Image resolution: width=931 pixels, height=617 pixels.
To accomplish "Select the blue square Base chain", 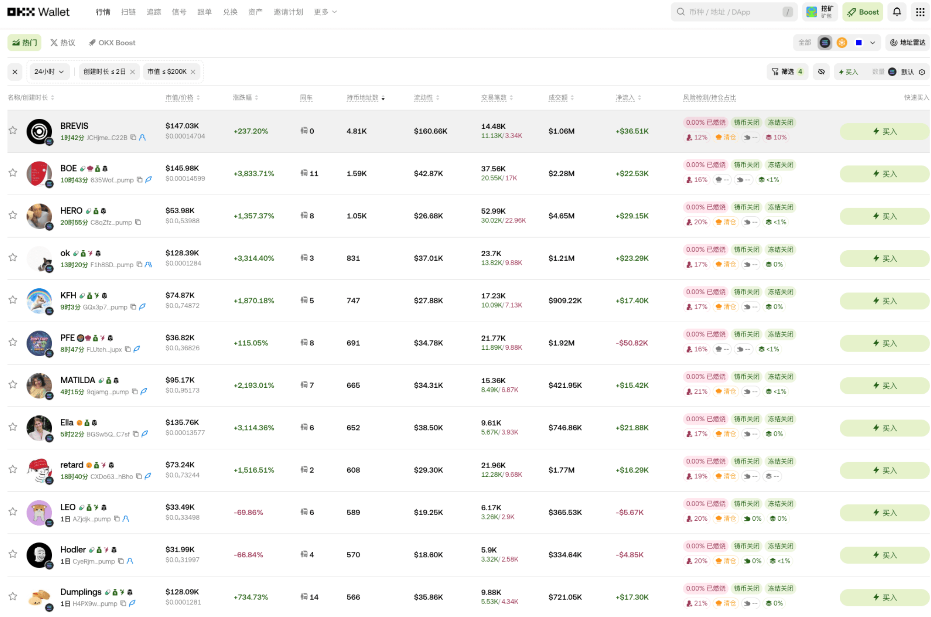I will click(x=859, y=43).
